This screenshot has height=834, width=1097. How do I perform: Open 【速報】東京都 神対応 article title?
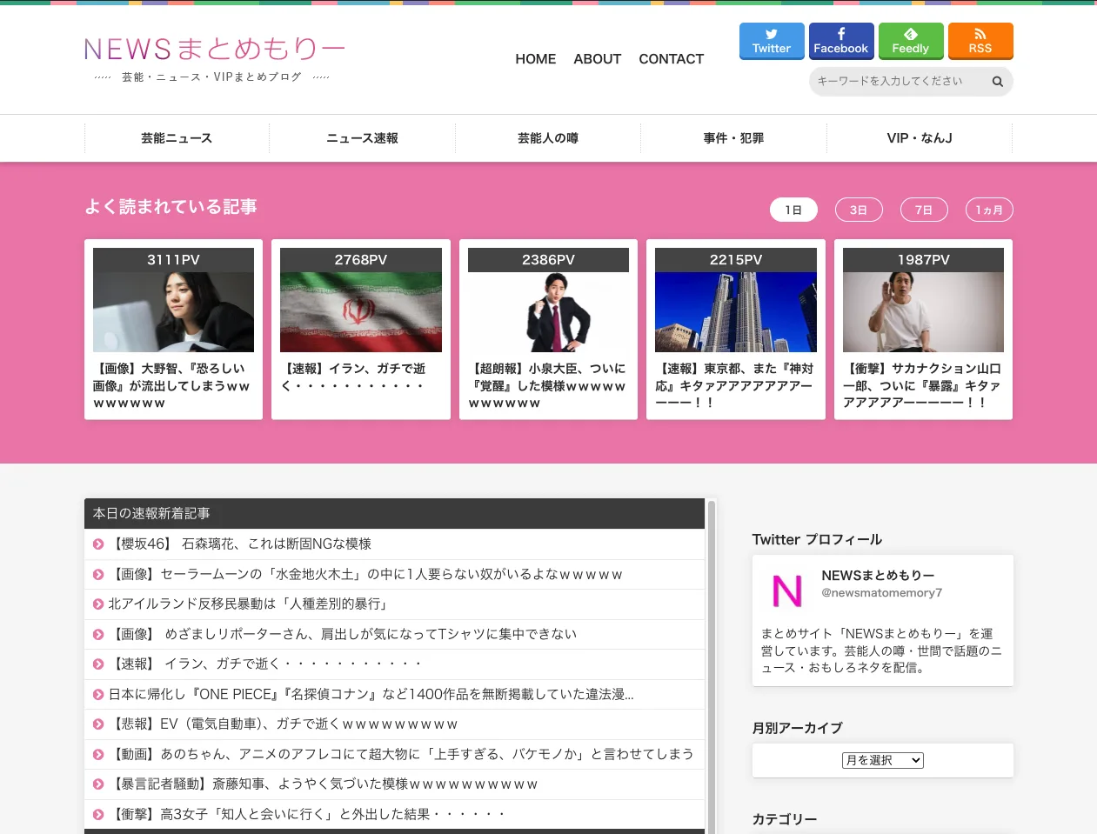coord(736,386)
